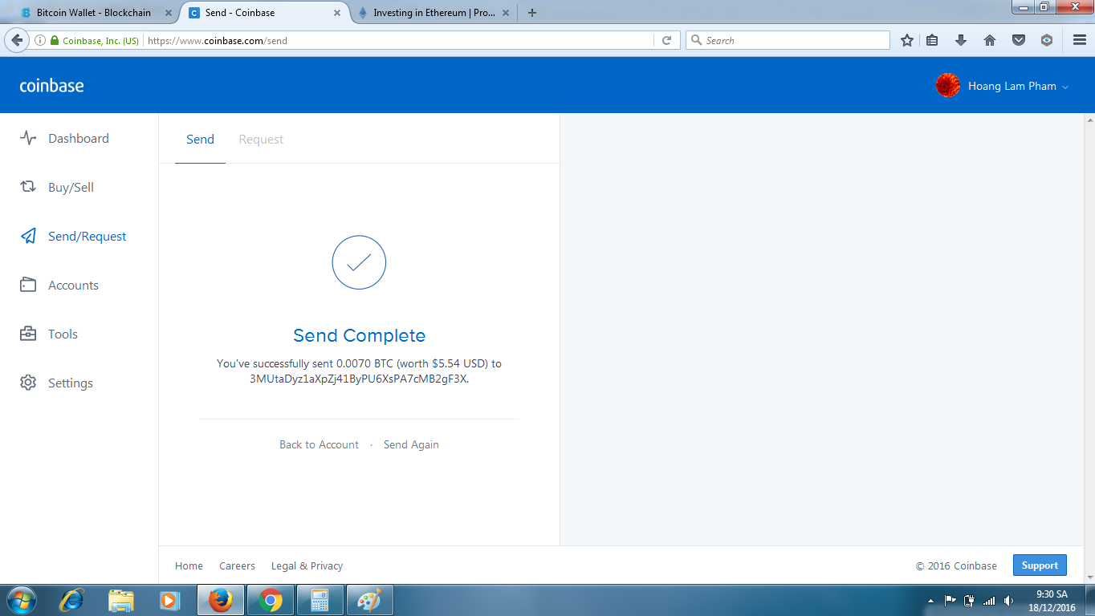Bookmark this page with the star icon

907,40
